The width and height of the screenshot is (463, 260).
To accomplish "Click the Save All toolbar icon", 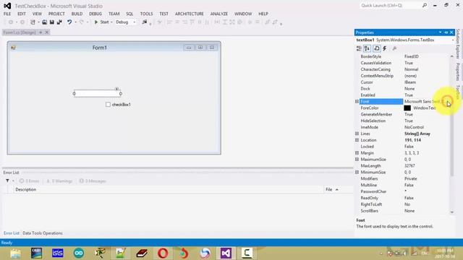I will pos(59,22).
